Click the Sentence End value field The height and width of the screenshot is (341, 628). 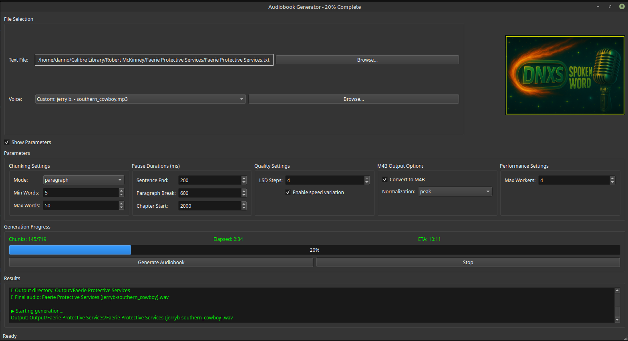(x=210, y=181)
